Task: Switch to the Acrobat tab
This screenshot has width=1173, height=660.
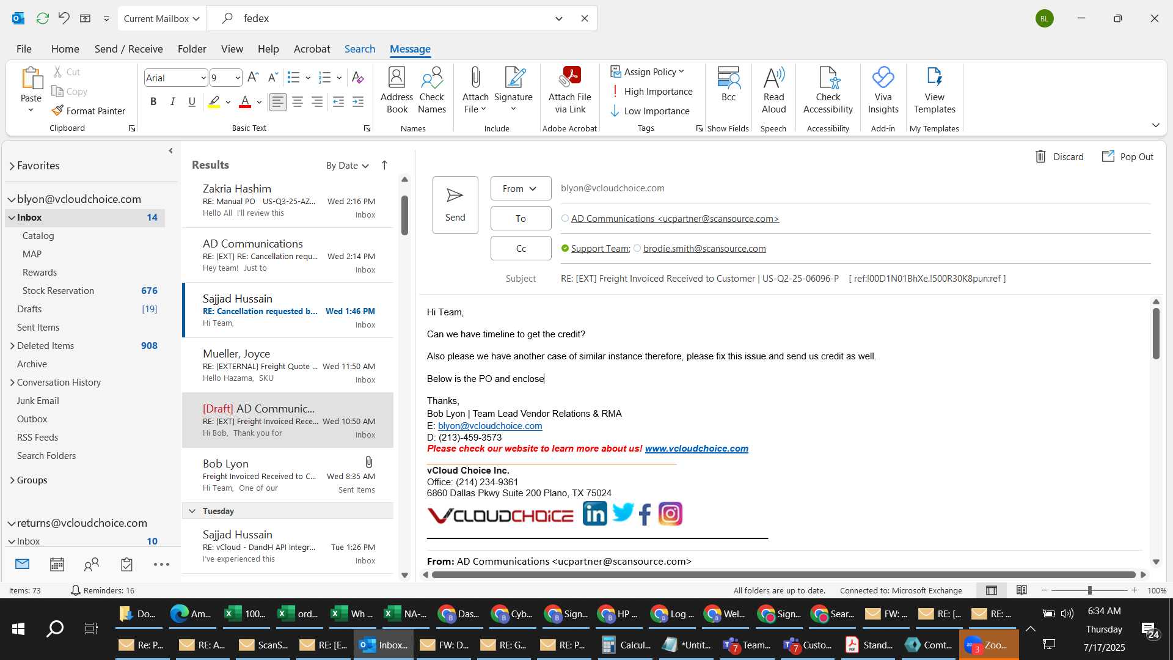Action: click(x=312, y=49)
